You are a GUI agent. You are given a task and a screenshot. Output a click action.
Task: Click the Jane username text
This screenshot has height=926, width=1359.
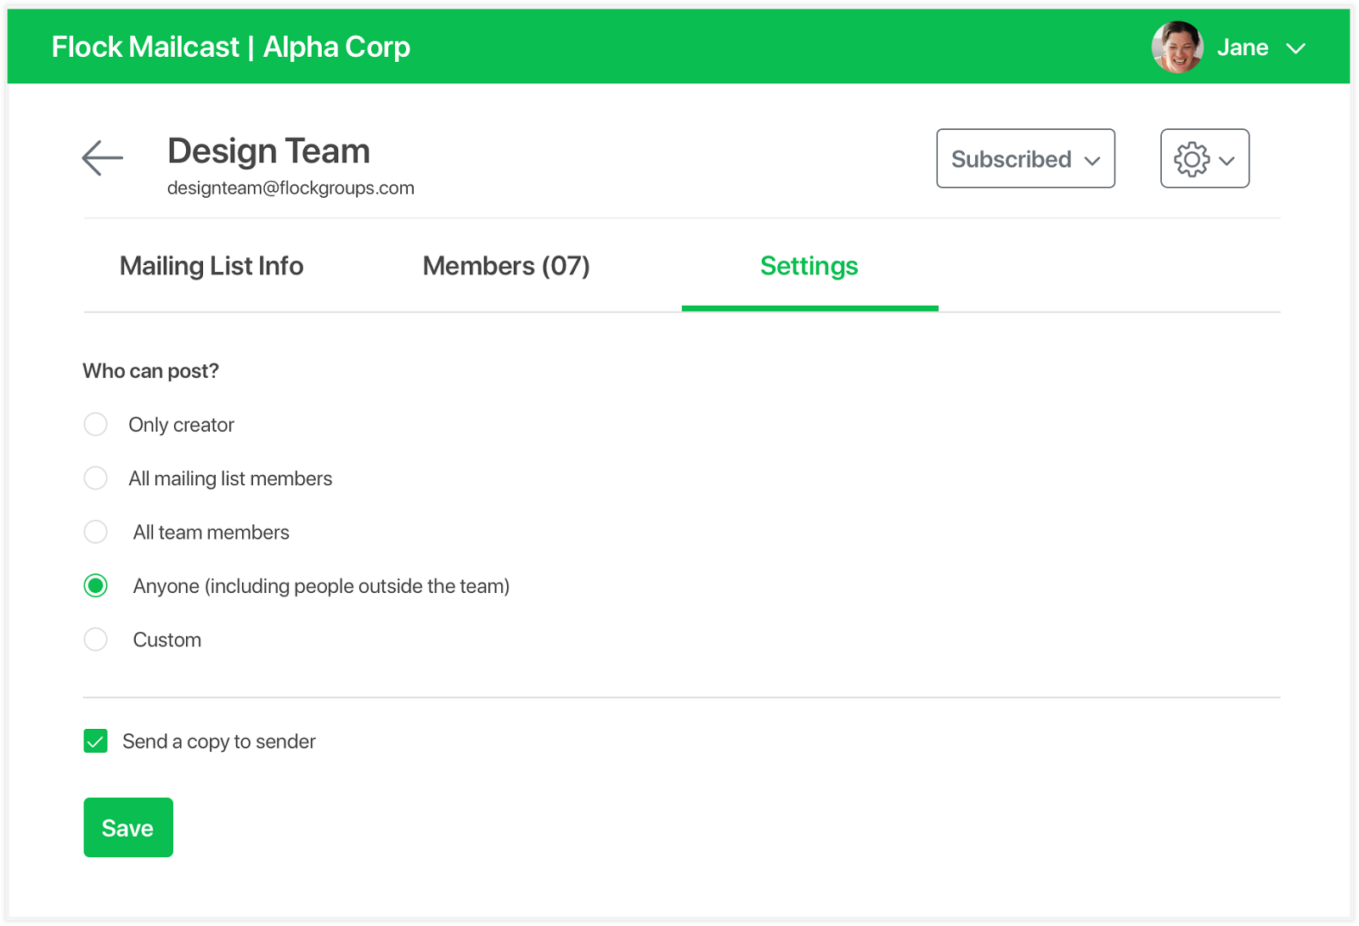click(1243, 48)
